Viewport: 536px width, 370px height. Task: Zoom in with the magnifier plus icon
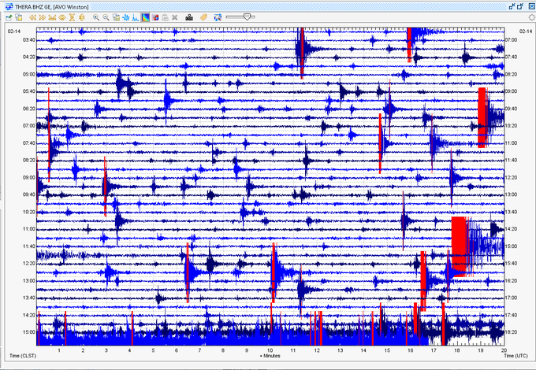tap(96, 17)
